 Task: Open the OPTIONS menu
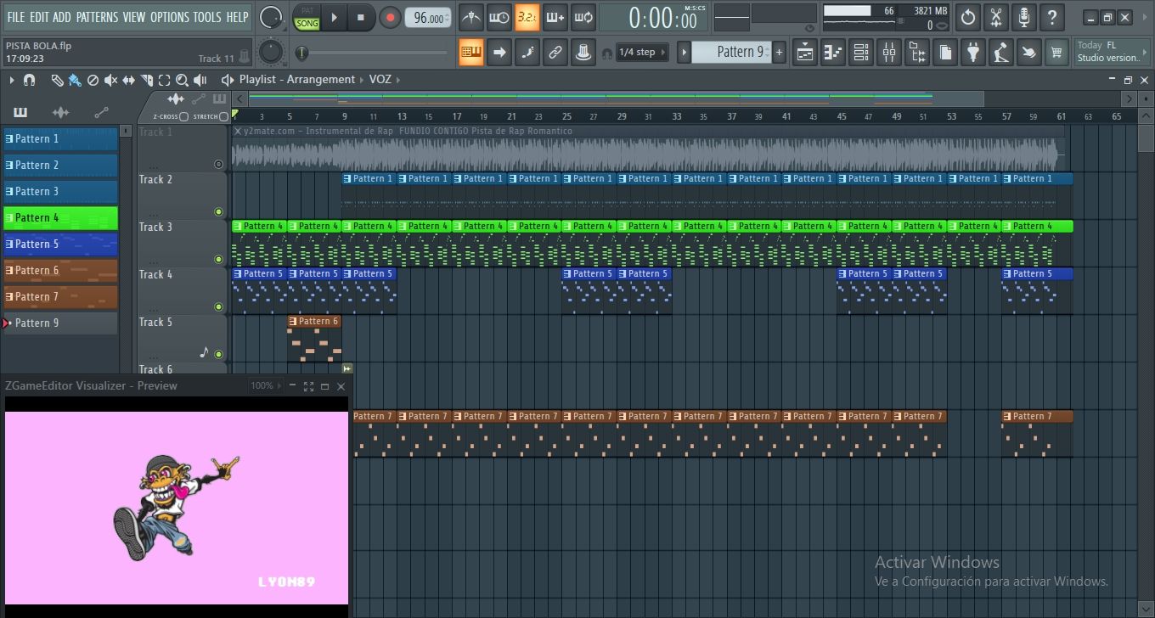pos(170,17)
